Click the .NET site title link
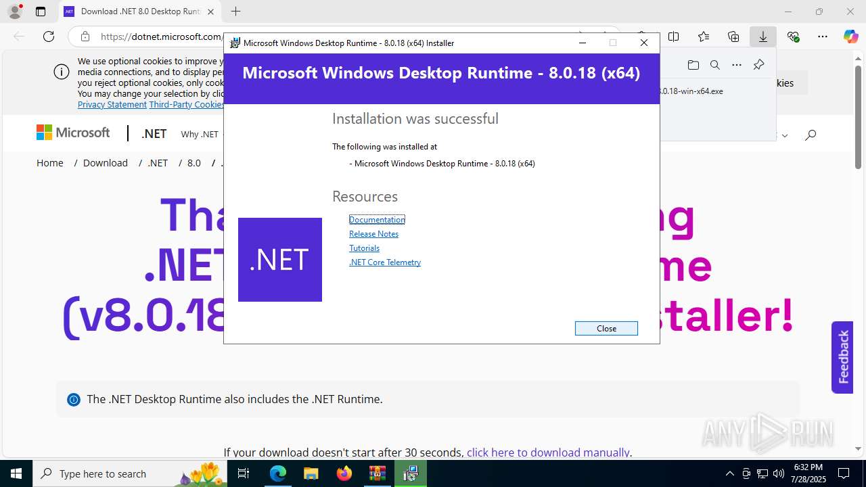866x487 pixels. pyautogui.click(x=154, y=134)
